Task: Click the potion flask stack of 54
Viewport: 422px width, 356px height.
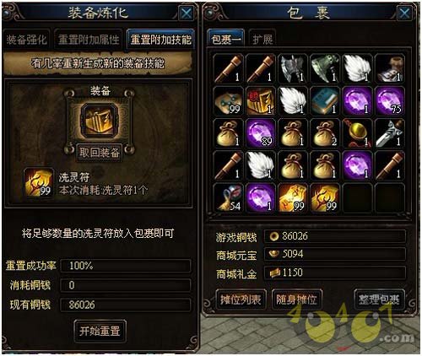Action: 228,198
